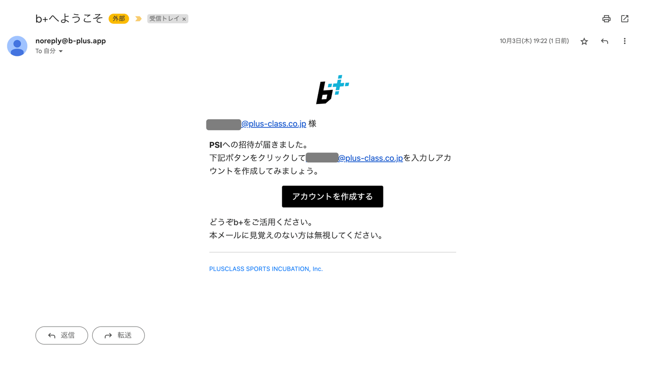
Task: Open the three-dot more options menu
Action: point(625,42)
